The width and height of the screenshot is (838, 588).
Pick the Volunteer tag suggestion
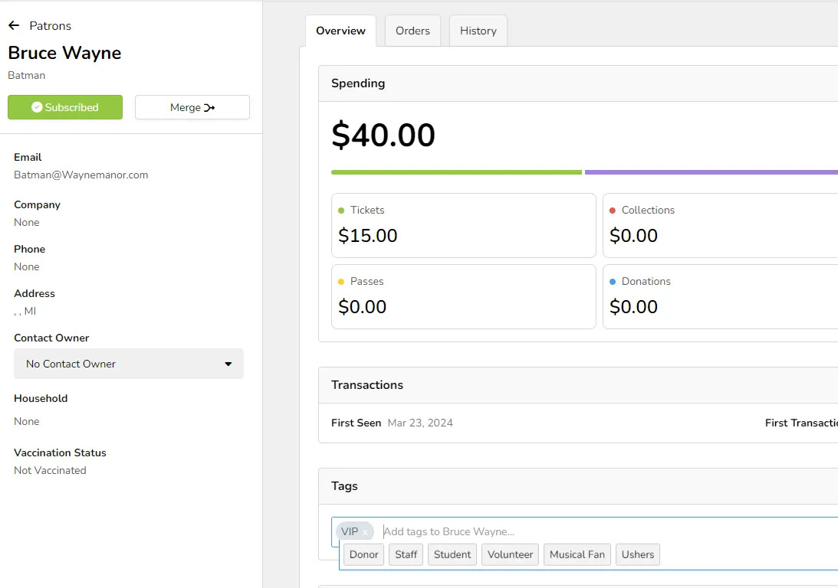pyautogui.click(x=511, y=554)
